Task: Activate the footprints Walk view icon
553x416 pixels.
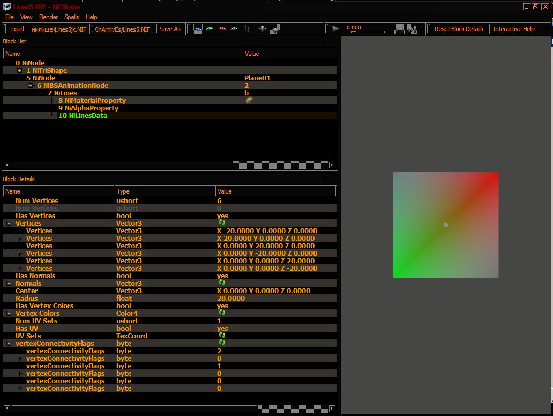Action: 247,29
